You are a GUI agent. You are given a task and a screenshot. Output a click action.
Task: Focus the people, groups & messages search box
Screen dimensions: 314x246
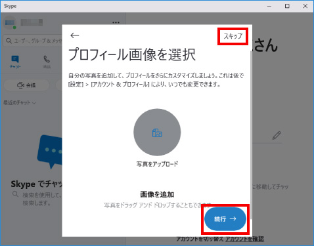(x=33, y=41)
